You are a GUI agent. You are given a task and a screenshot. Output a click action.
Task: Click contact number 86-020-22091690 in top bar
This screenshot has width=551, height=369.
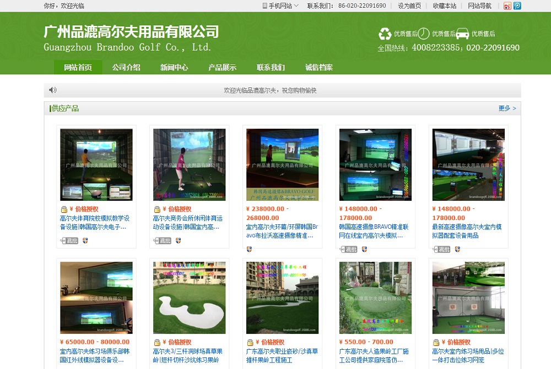pyautogui.click(x=362, y=5)
